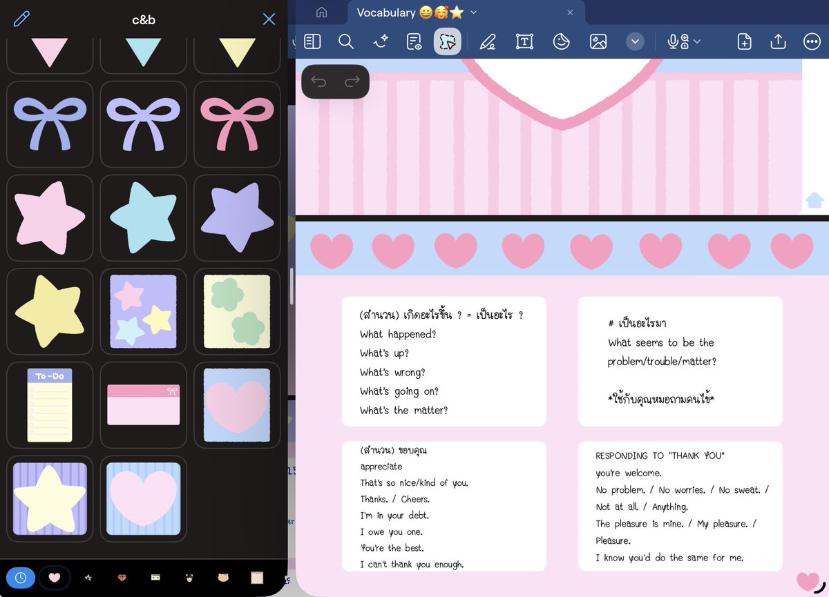This screenshot has height=597, width=829.
Task: Click the heading 'RESPONDING TO "THANK YOU"'
Action: (660, 456)
